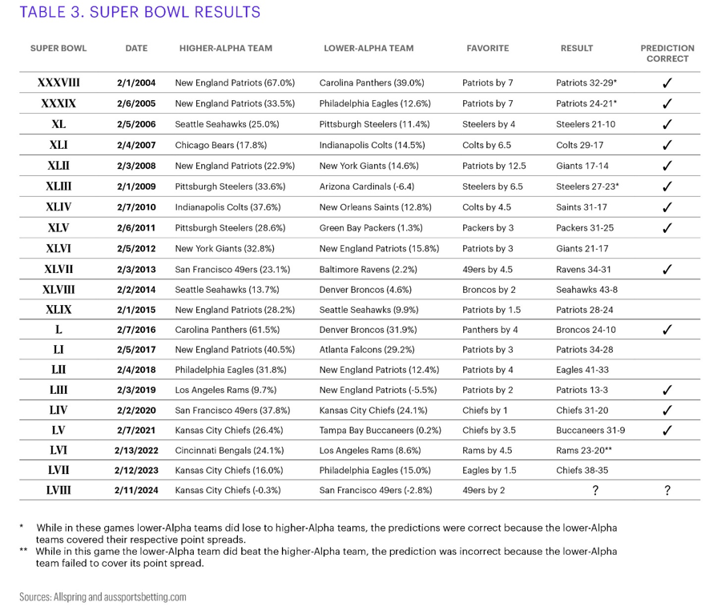Click 'Atlanta Falcons (29.2%)'

367,350
